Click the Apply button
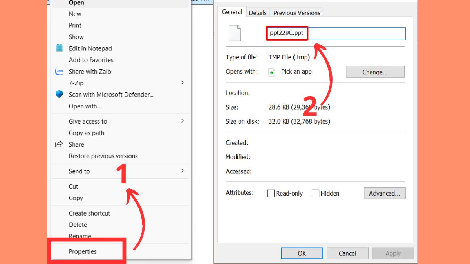The width and height of the screenshot is (470, 264). click(393, 253)
